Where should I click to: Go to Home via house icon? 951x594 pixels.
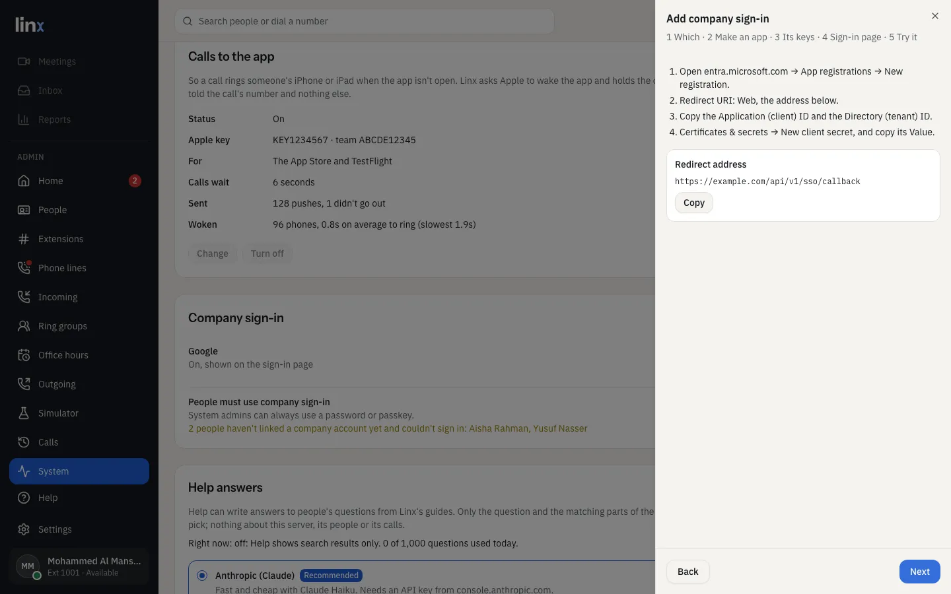pyautogui.click(x=24, y=181)
